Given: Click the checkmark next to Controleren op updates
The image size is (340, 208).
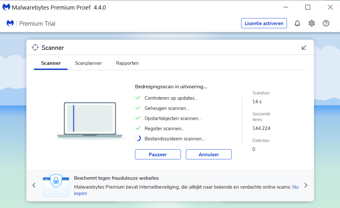Looking at the screenshot, I should [x=138, y=98].
